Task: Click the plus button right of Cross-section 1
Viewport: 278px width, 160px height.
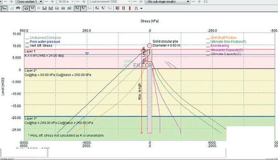Action: click(53, 2)
